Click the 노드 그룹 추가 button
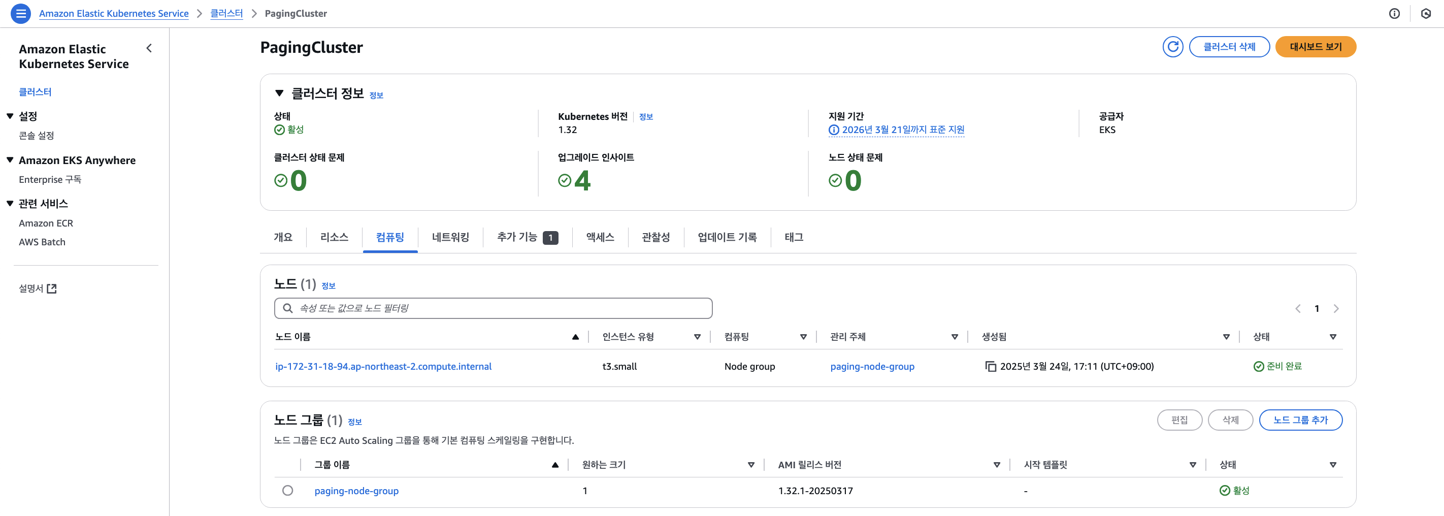Image resolution: width=1444 pixels, height=516 pixels. tap(1300, 420)
